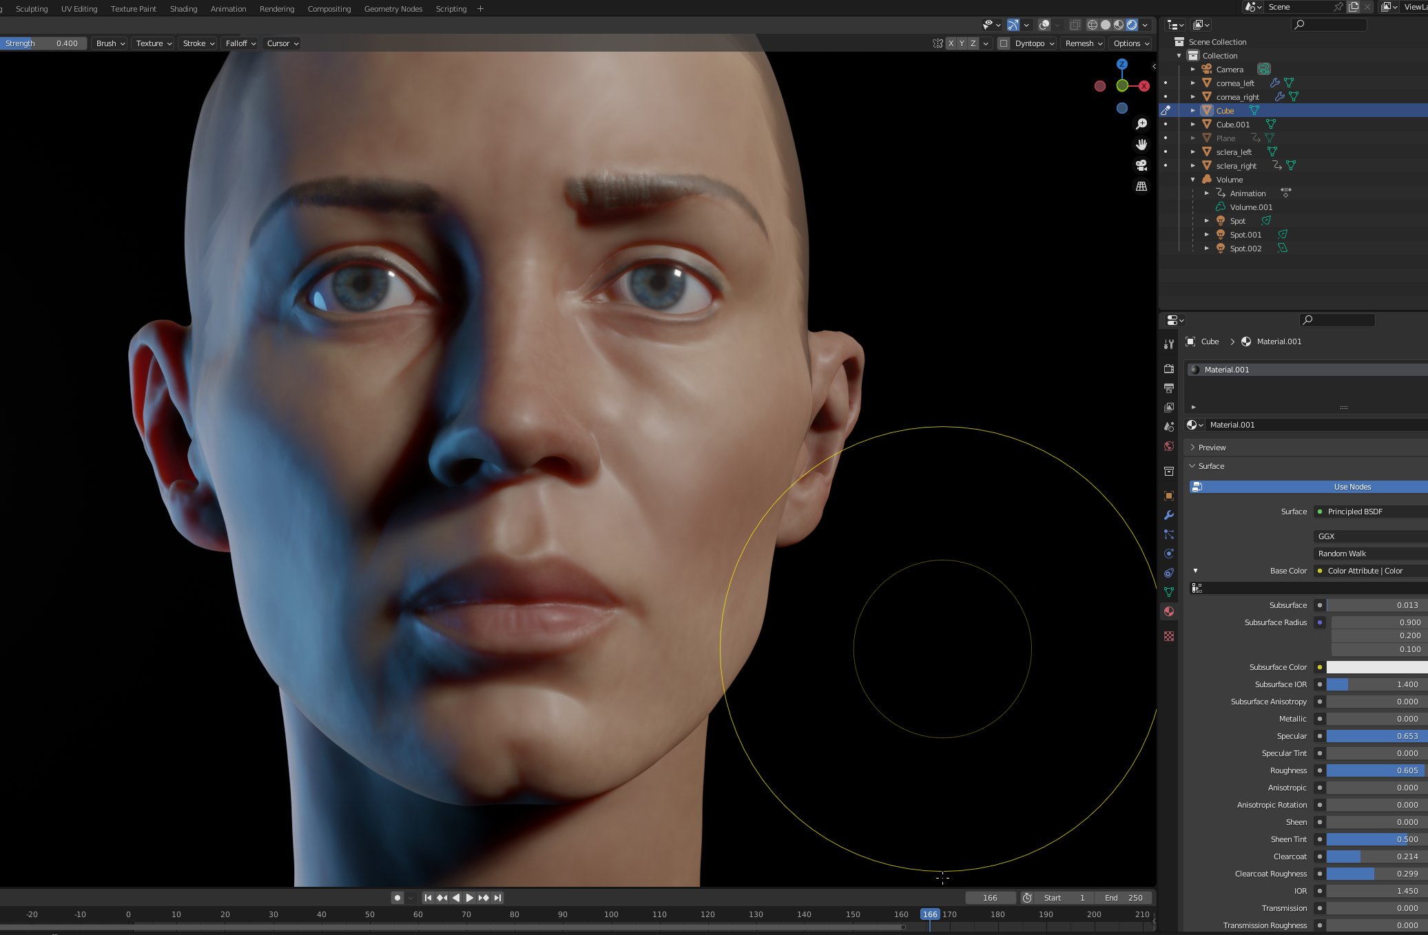
Task: Open the Stroke dropdown
Action: (198, 43)
